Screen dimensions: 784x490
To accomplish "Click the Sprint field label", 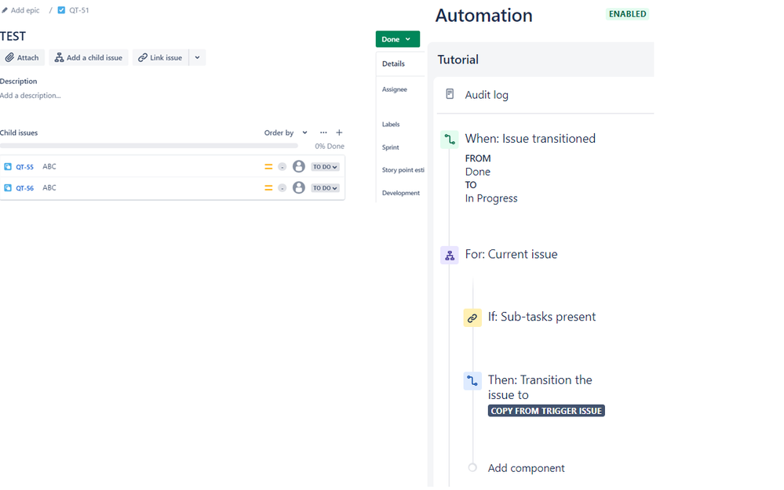I will [x=391, y=147].
